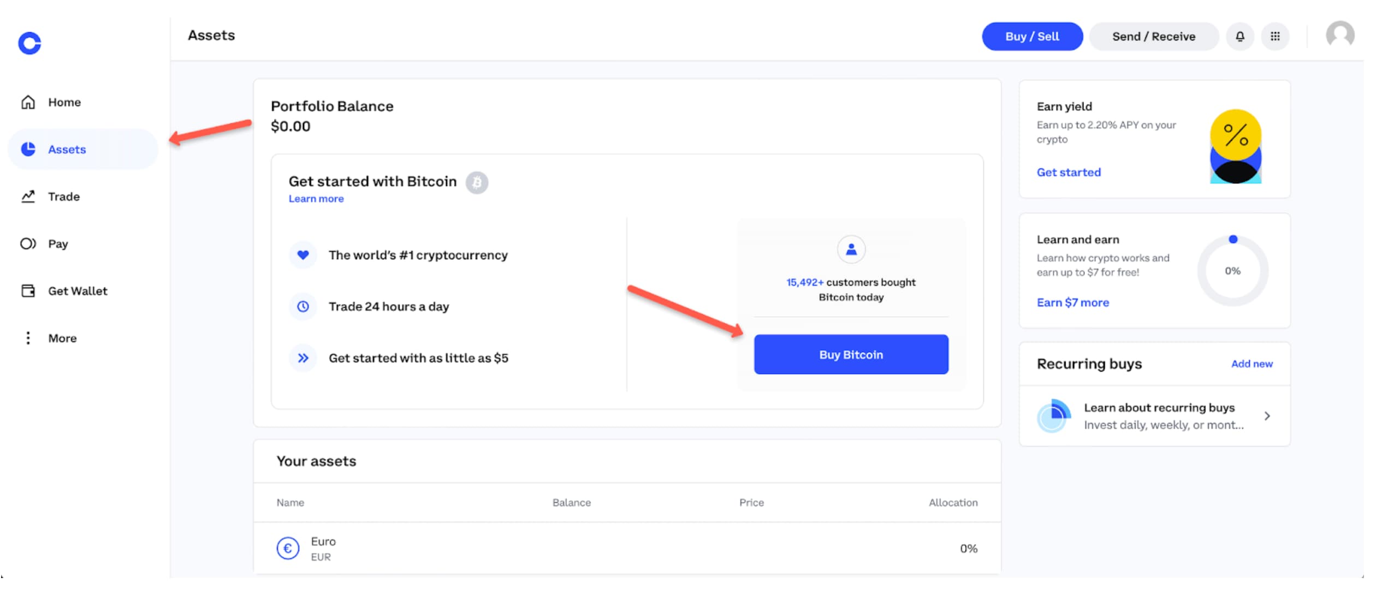Open Pay in the sidebar
1376x607 pixels.
tap(83, 244)
